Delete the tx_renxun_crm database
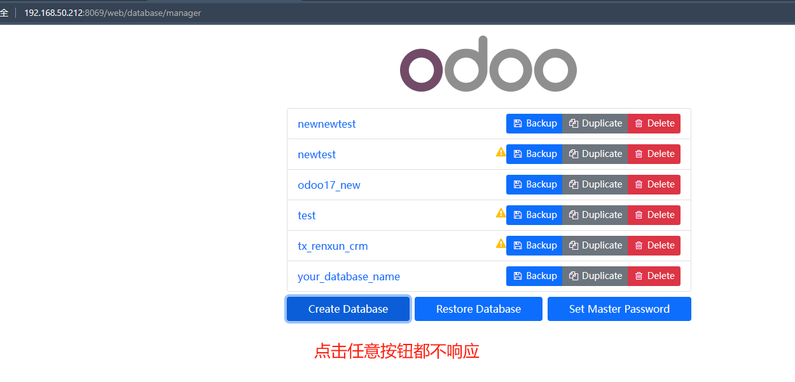Screen dimensions: 795x382 pos(654,245)
